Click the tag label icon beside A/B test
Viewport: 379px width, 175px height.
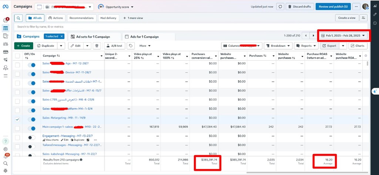[x=130, y=46]
